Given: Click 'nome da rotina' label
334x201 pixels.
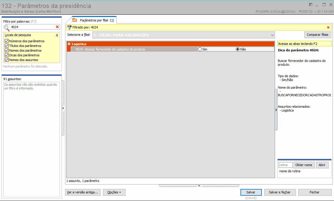Looking at the screenshot, I should (290, 171).
